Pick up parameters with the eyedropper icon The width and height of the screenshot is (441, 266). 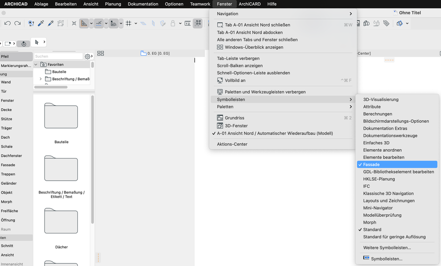pos(41,23)
